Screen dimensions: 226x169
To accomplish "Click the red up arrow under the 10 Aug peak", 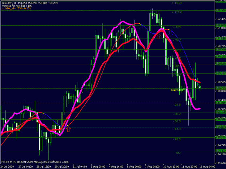I will coord(159,36).
